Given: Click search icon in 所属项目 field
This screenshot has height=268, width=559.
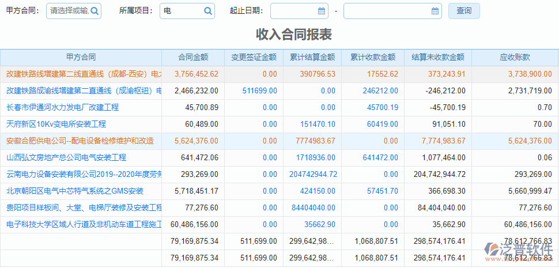Looking at the screenshot, I should [x=208, y=11].
